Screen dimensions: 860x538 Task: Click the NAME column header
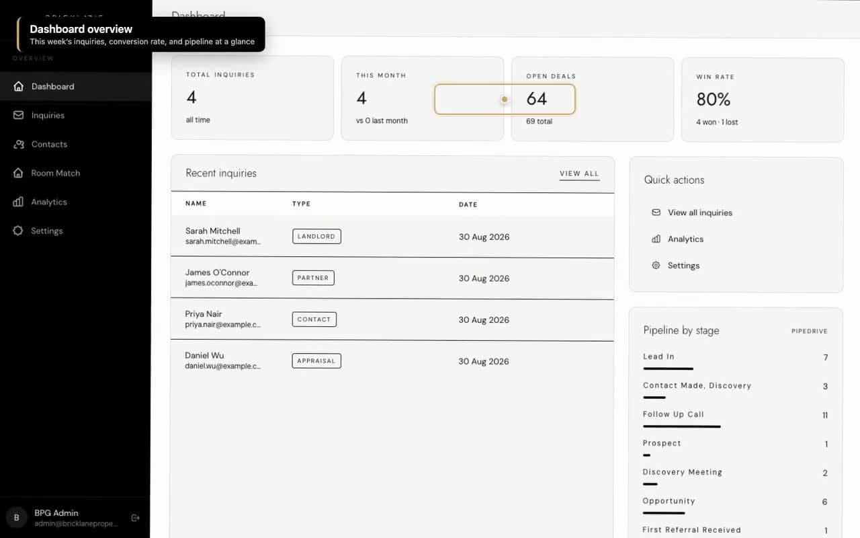tap(196, 203)
